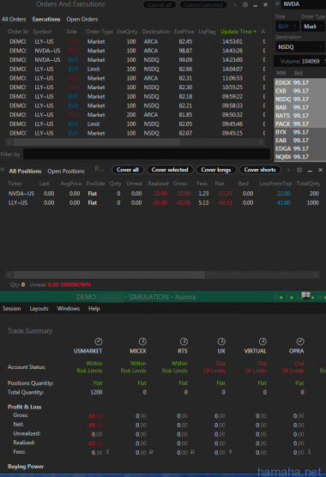Expand more options after the Cover shorts button

288,170
